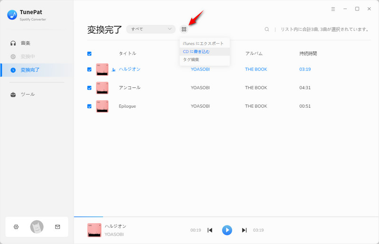379x244 pixels.
Task: Open ツール sidebar section
Action: coord(37,94)
